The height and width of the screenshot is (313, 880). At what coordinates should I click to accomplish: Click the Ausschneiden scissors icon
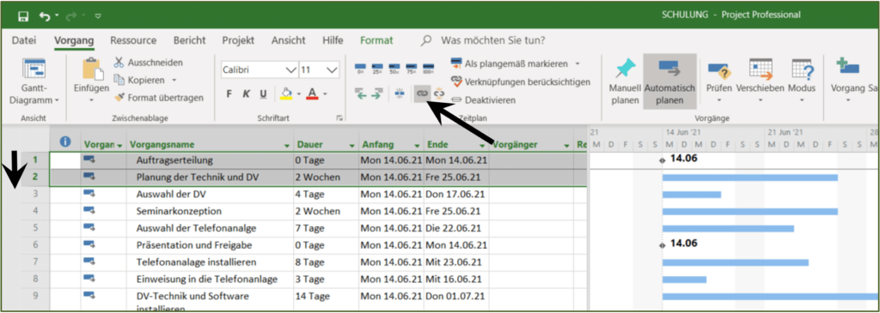[119, 62]
